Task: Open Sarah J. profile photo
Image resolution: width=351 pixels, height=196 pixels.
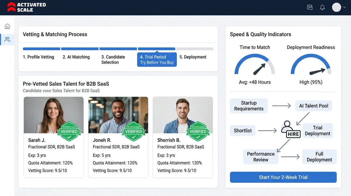Action: [x=54, y=115]
